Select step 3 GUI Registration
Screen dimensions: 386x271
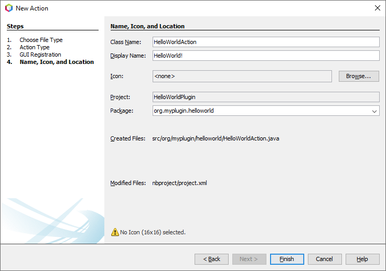(x=40, y=55)
